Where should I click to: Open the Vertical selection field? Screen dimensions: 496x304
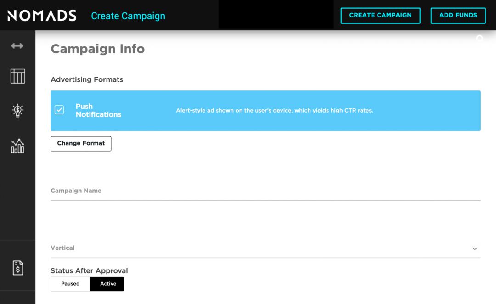262,248
